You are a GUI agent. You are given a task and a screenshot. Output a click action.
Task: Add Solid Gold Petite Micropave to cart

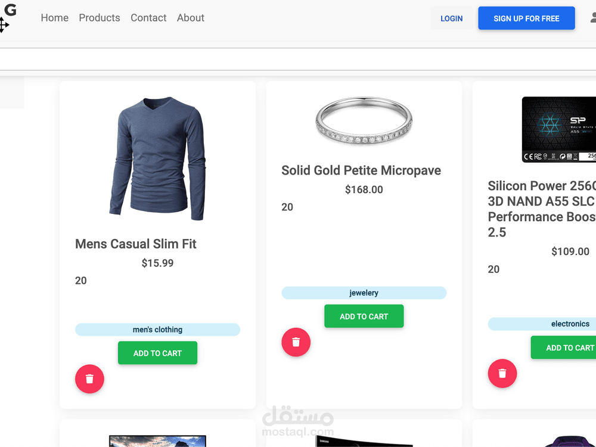[364, 316]
